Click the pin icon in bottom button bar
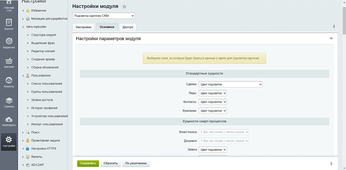This screenshot has height=170, width=346. (x=331, y=164)
